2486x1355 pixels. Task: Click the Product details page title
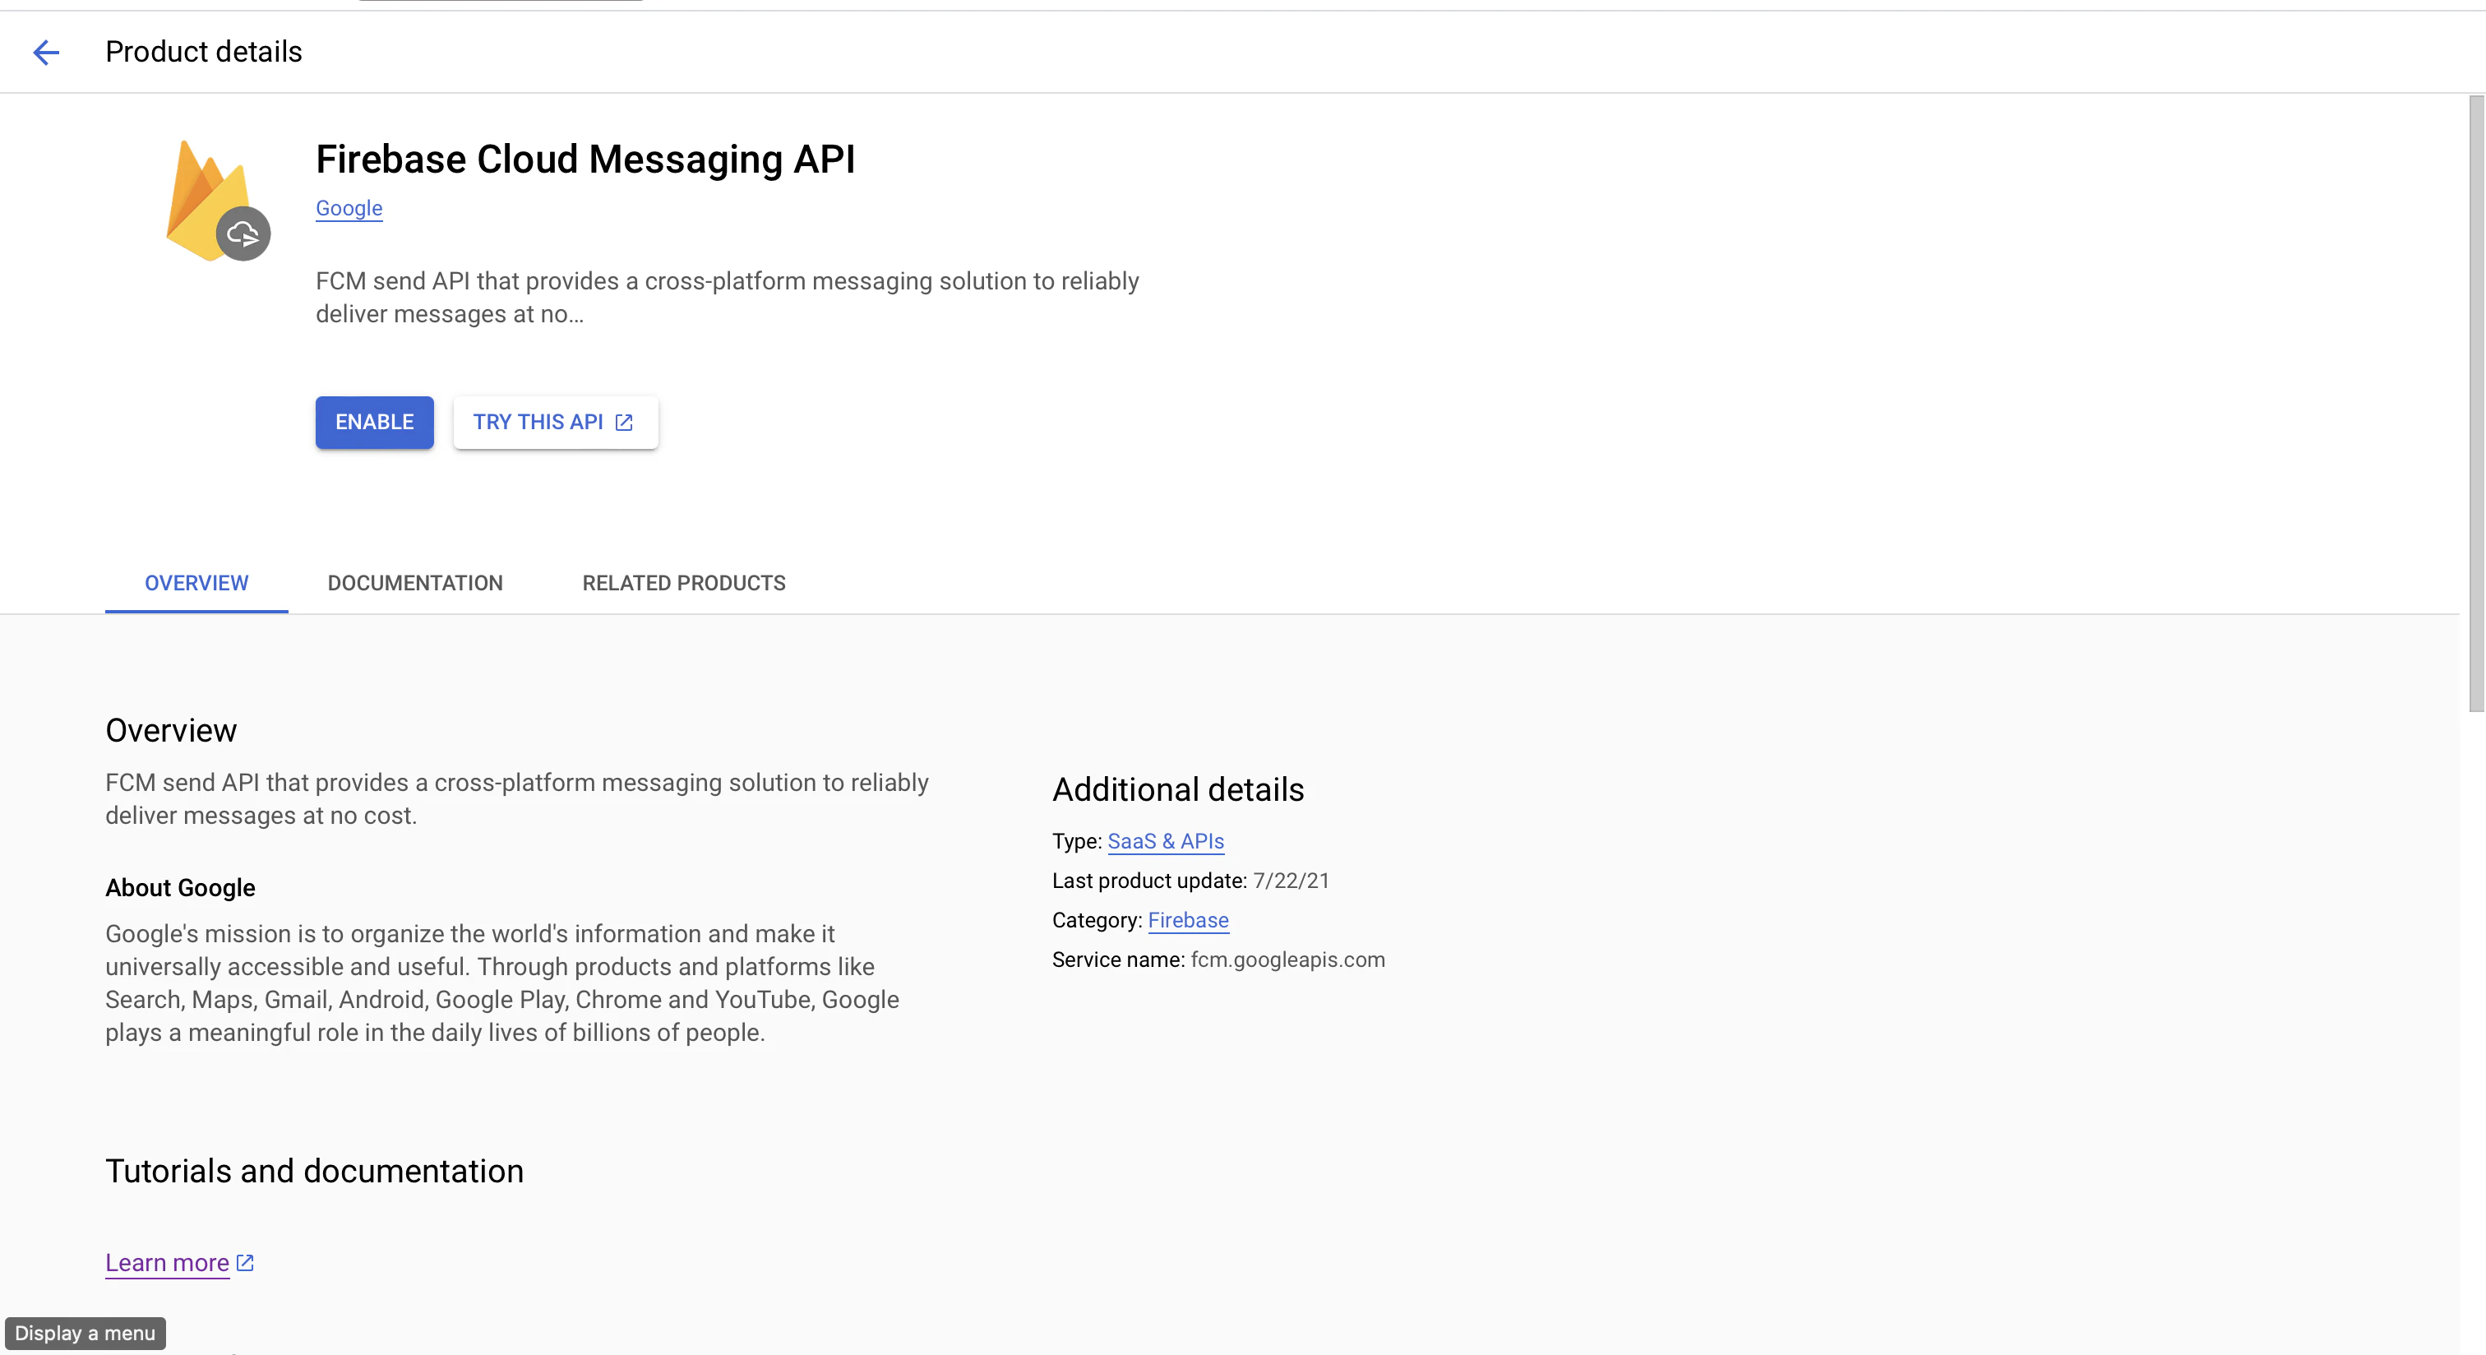pyautogui.click(x=204, y=52)
